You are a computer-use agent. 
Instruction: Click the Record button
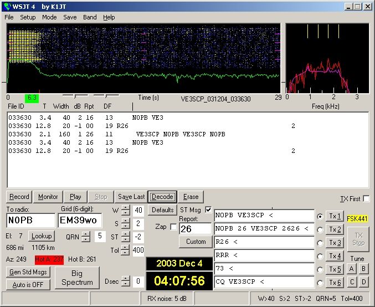pos(19,197)
